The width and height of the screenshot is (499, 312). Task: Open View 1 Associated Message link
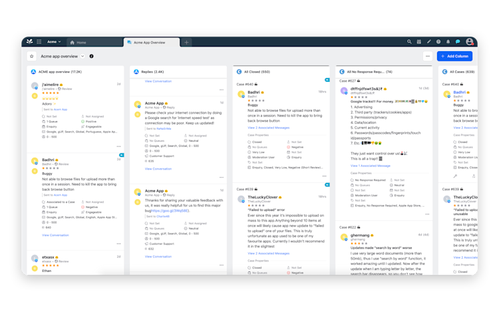(371, 166)
